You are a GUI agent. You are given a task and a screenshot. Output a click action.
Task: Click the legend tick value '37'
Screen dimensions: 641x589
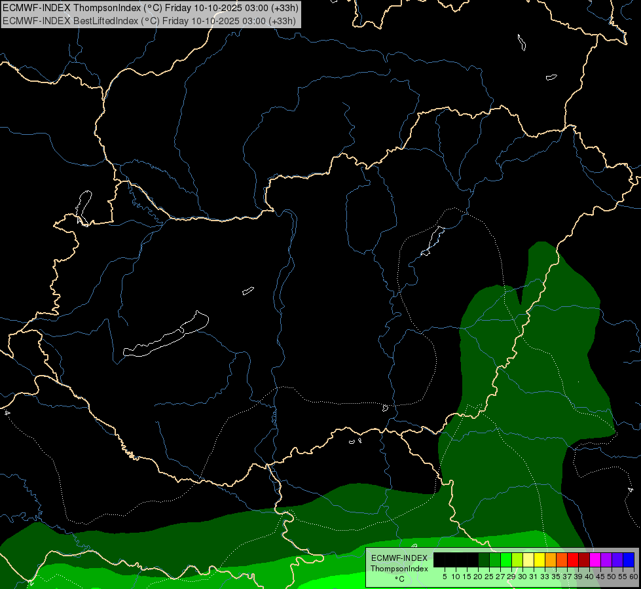[567, 577]
